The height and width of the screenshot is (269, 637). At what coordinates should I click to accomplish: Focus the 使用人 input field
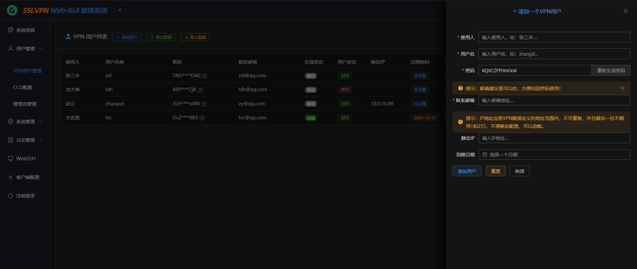[554, 37]
